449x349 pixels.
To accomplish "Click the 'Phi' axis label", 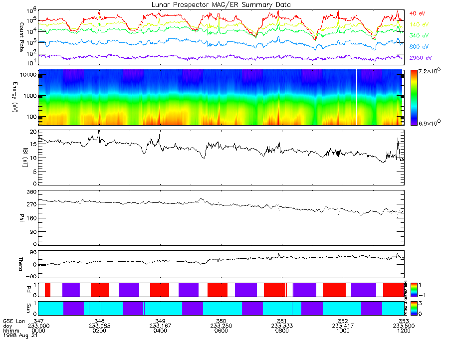I will [x=21, y=218].
